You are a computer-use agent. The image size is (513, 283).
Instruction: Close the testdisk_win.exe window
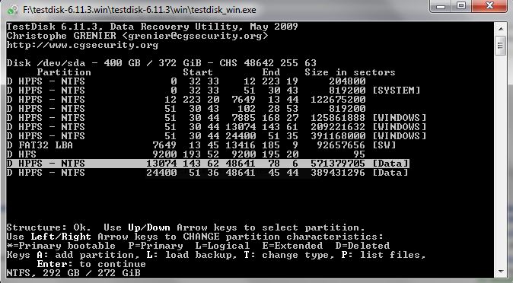coord(489,5)
